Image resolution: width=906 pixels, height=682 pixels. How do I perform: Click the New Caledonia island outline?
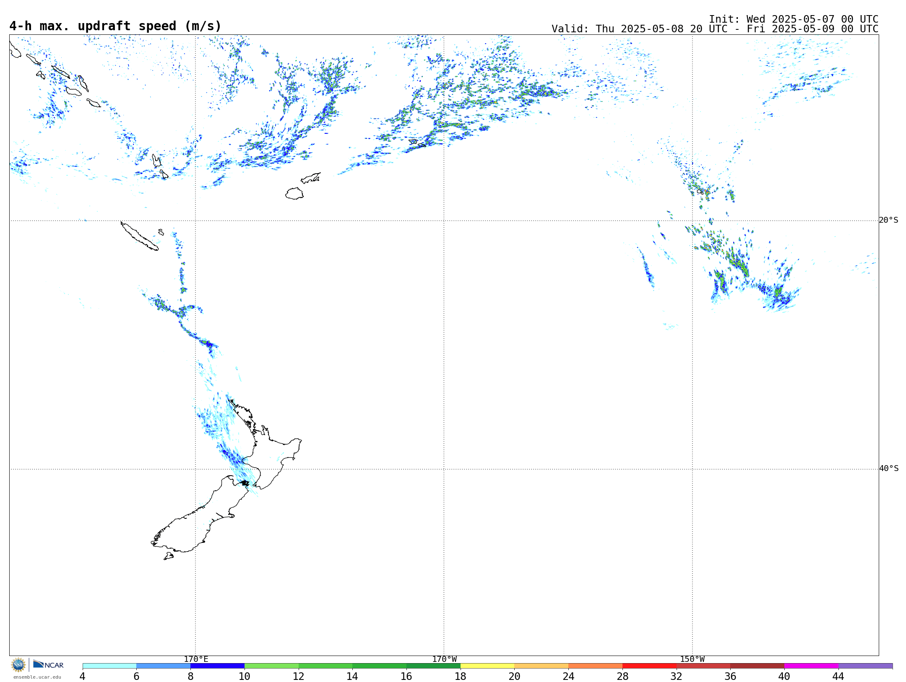point(139,236)
